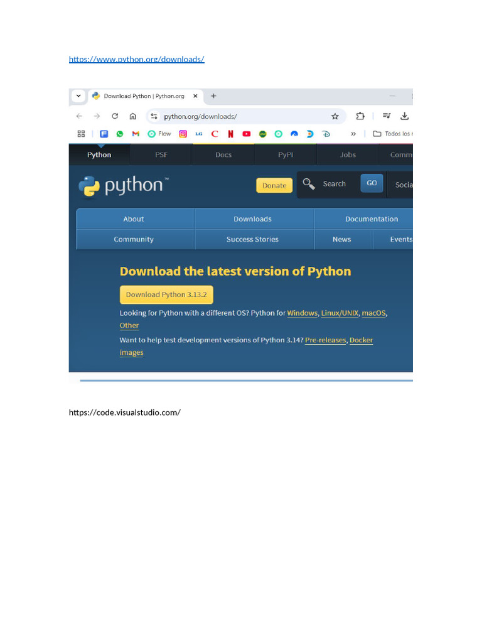Open the Todos los bookmarks folder
This screenshot has width=482, height=643.
393,134
